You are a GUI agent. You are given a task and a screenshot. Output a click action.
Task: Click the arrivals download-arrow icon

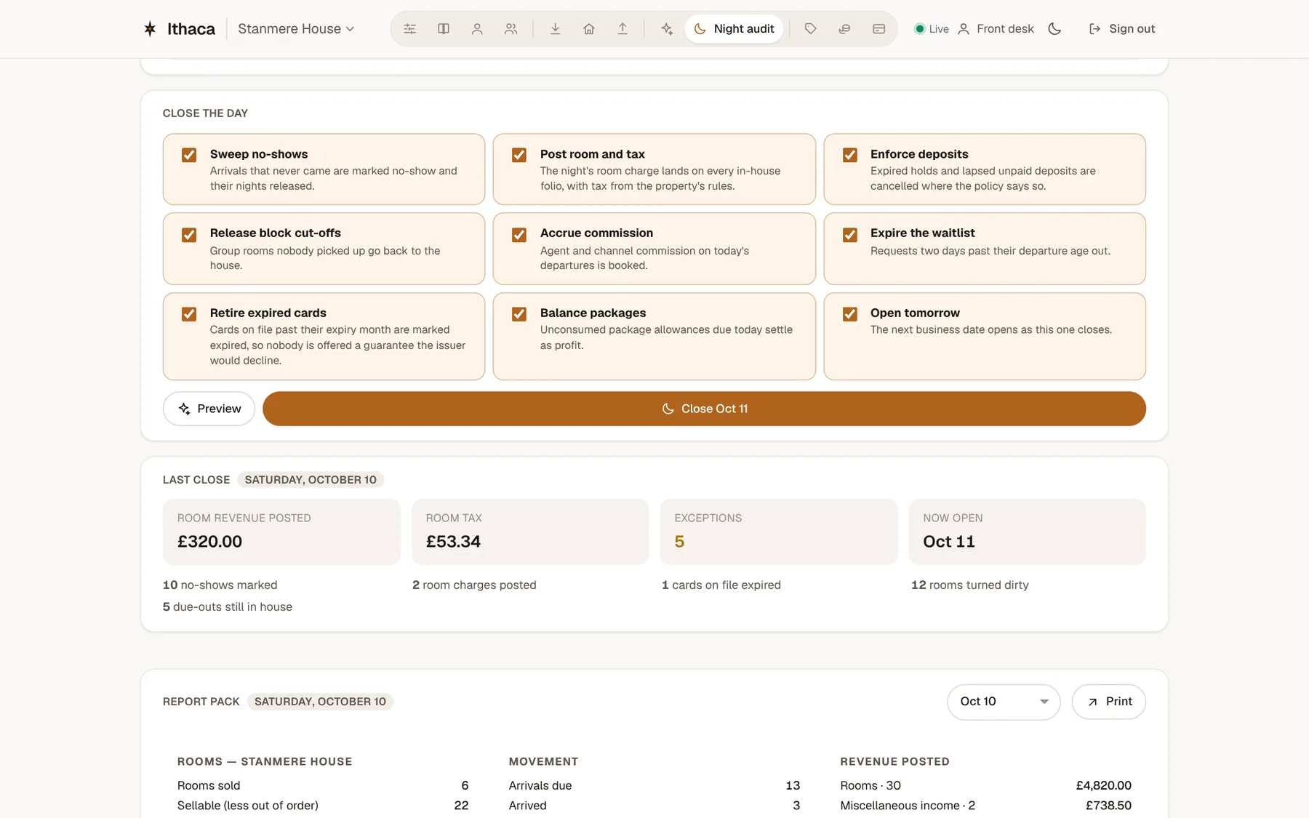tap(555, 29)
